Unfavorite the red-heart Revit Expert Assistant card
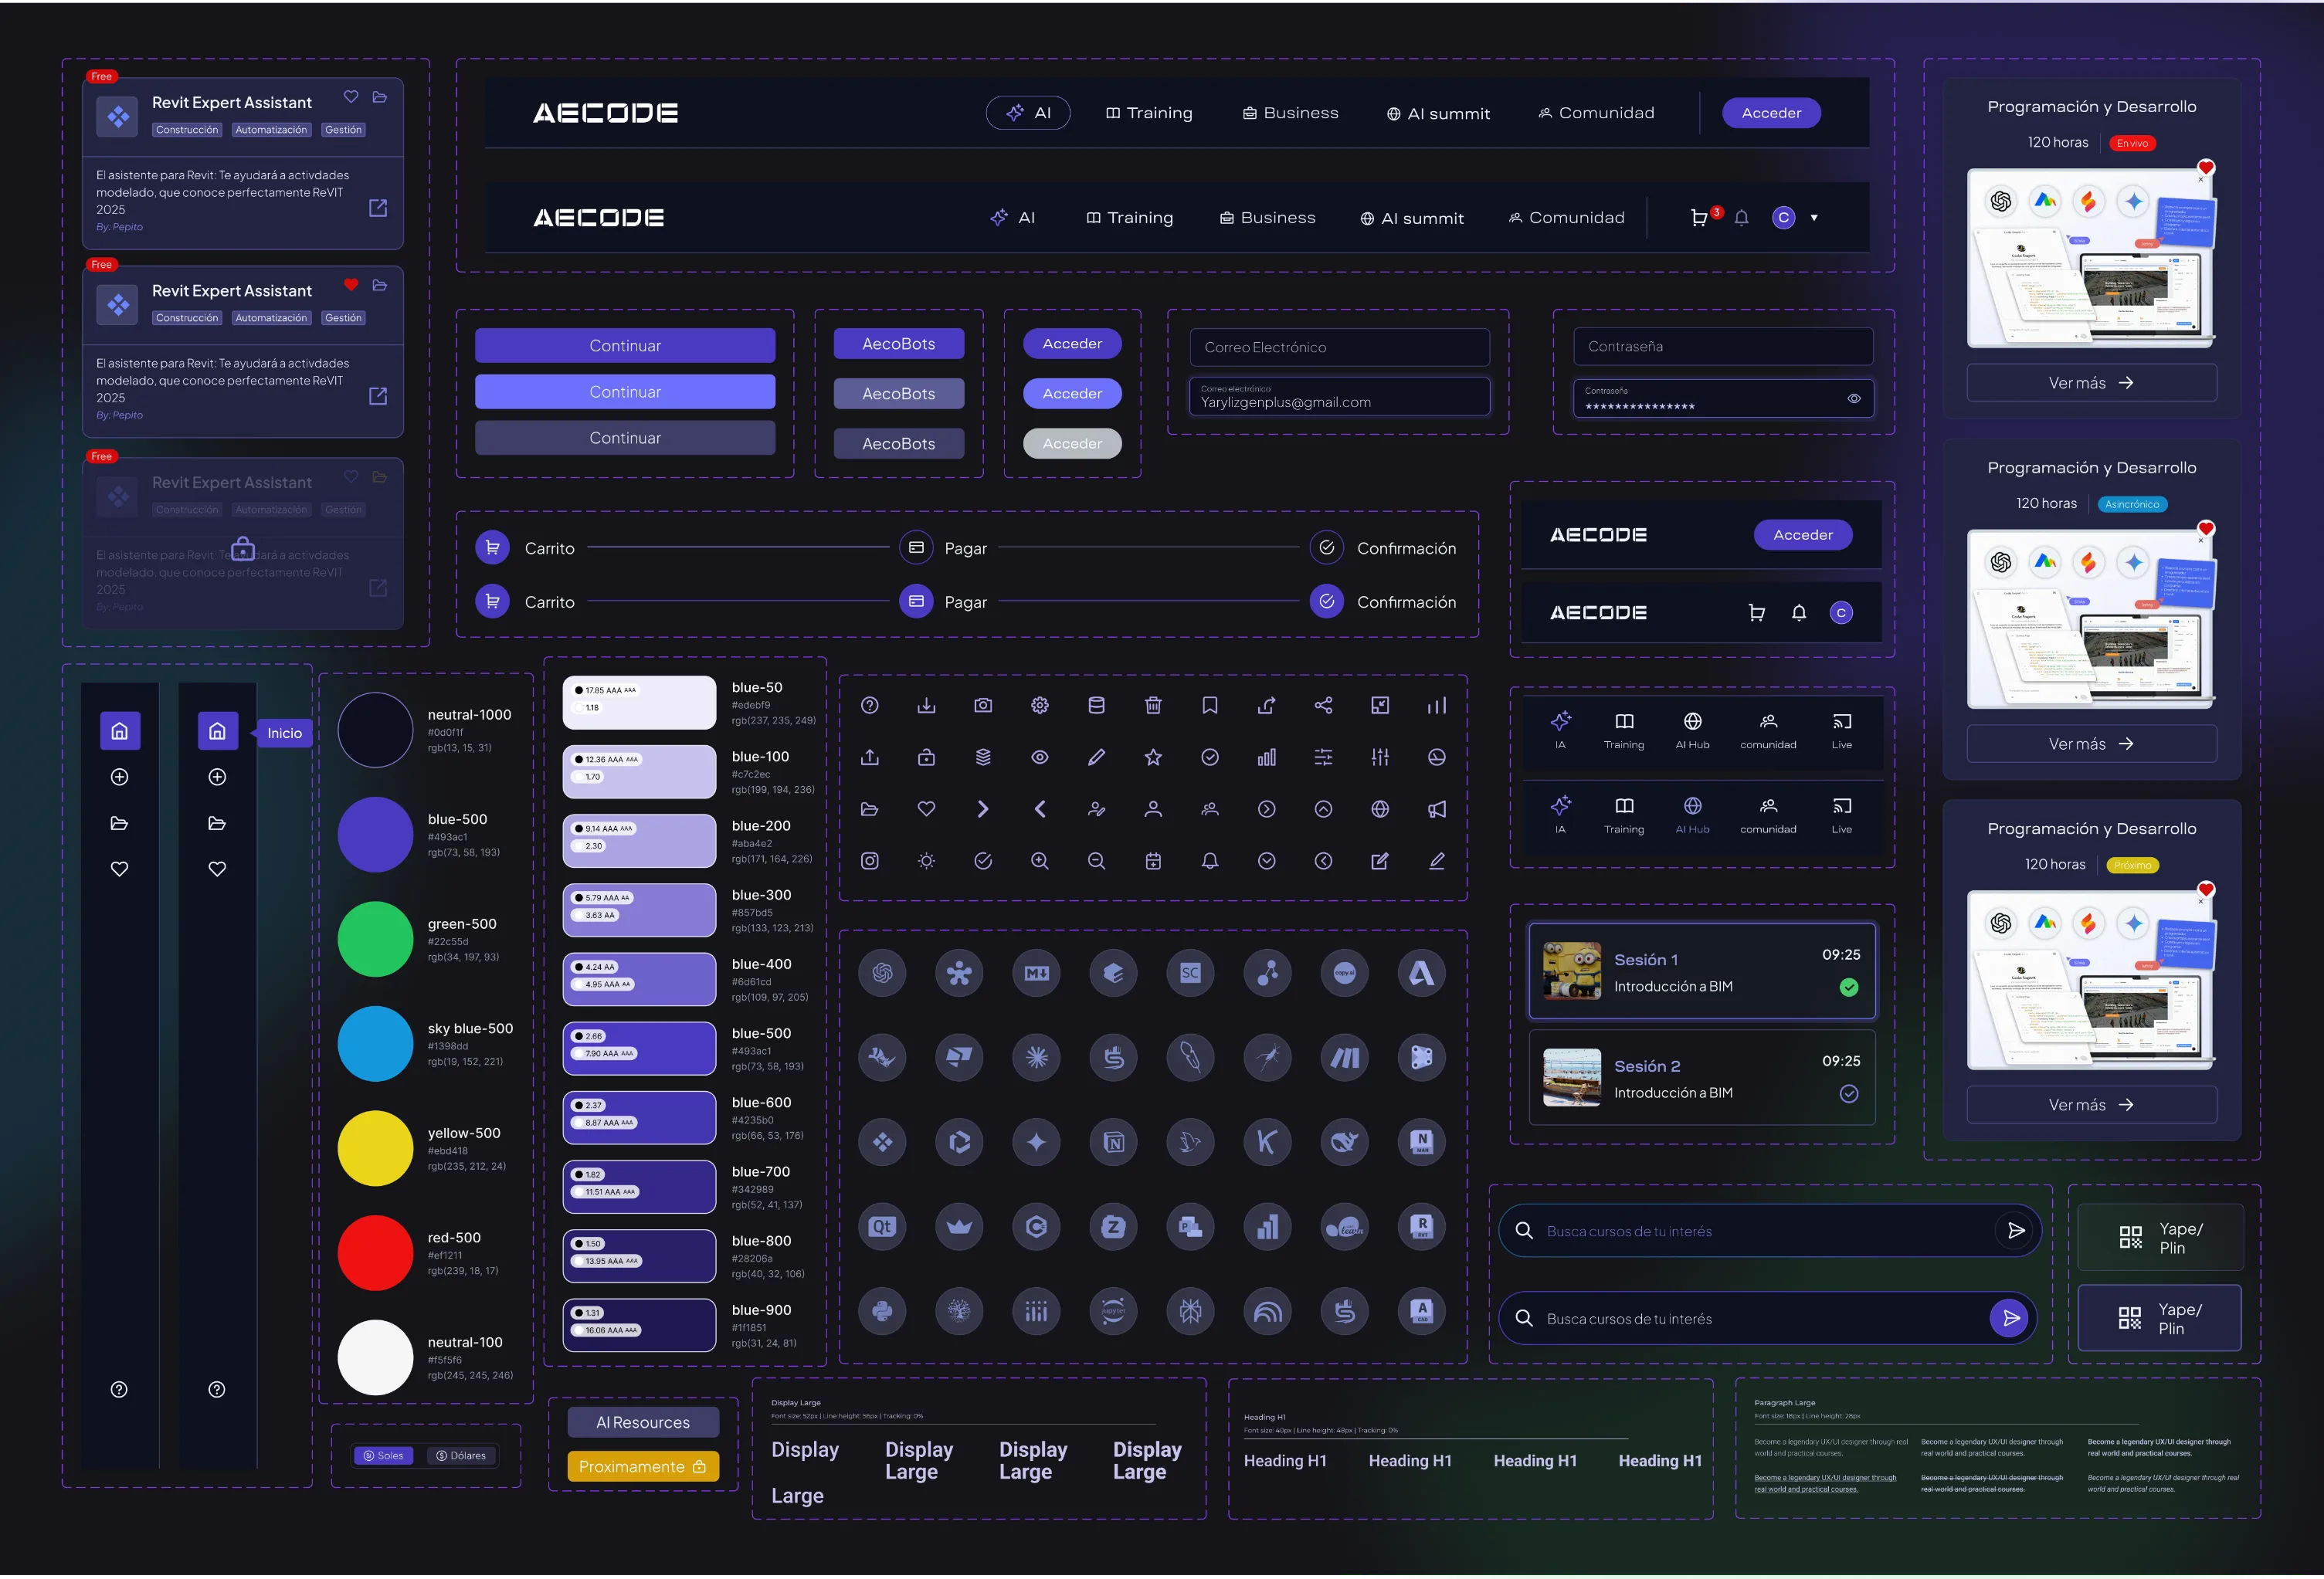 pos(351,285)
